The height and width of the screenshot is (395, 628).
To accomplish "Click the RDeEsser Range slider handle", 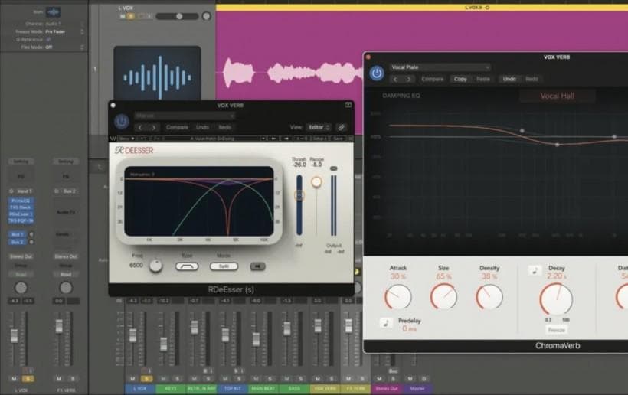I will click(x=316, y=182).
